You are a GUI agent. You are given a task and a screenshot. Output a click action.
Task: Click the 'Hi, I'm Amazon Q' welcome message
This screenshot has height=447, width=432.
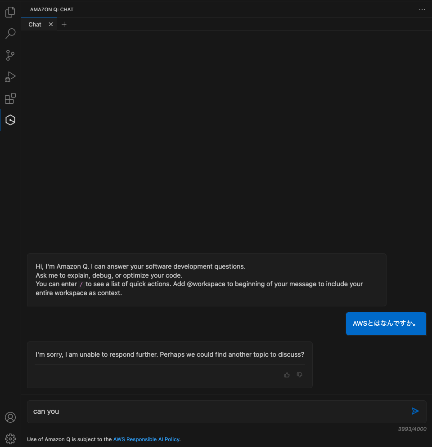207,280
